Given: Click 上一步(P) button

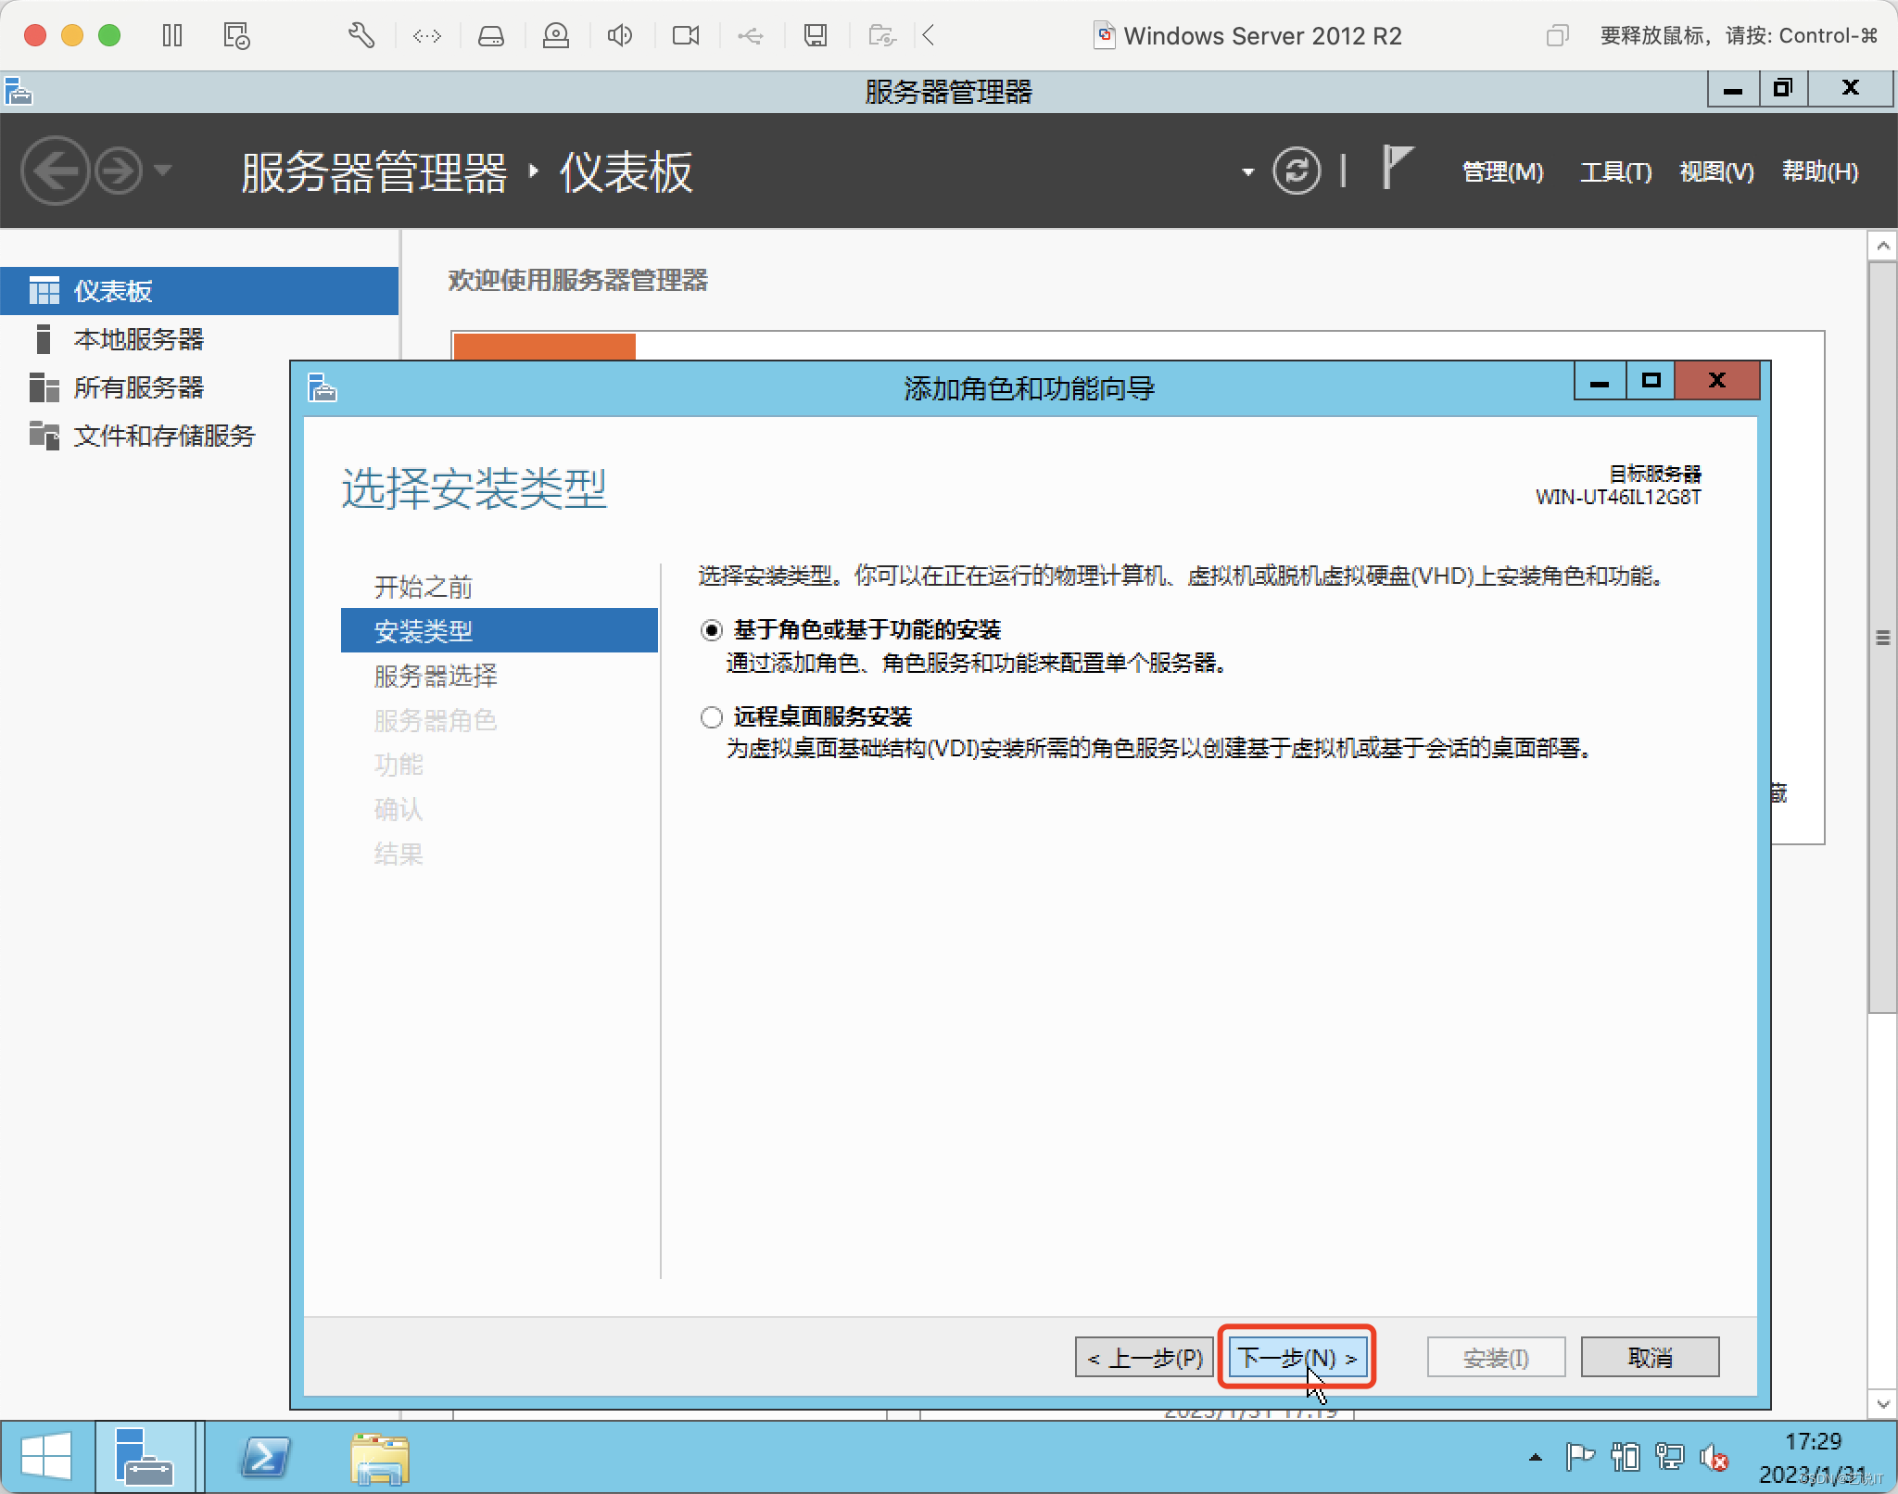Looking at the screenshot, I should pyautogui.click(x=1145, y=1358).
